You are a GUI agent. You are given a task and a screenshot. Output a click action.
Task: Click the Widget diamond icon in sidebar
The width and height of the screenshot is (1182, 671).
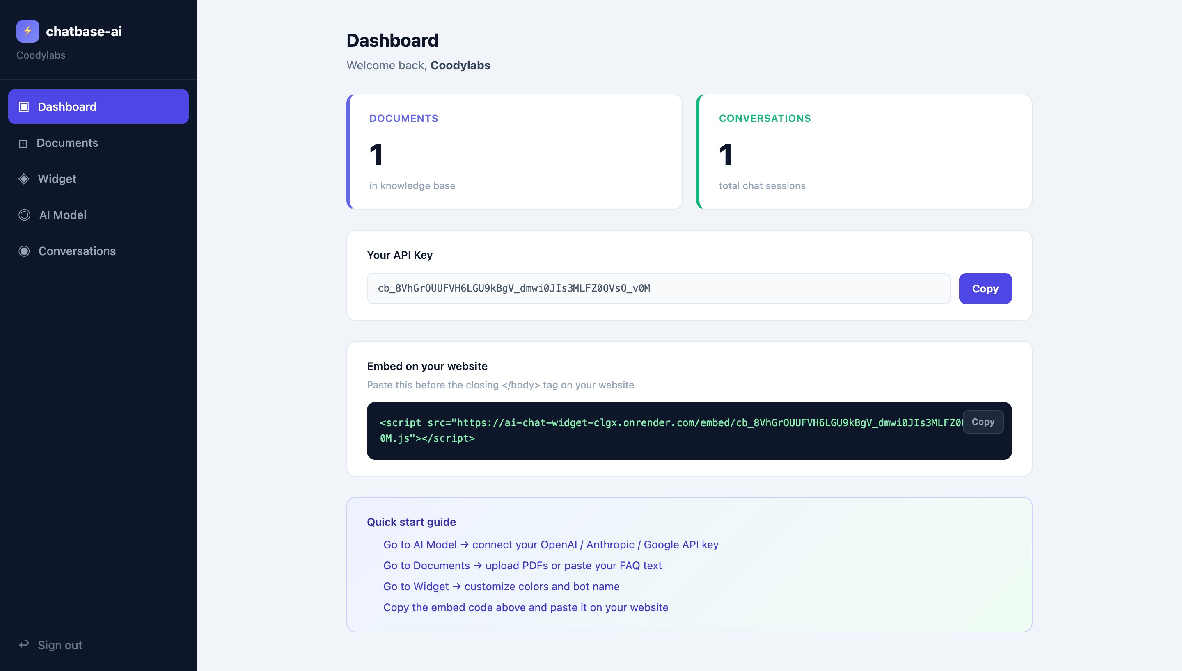[x=24, y=179]
